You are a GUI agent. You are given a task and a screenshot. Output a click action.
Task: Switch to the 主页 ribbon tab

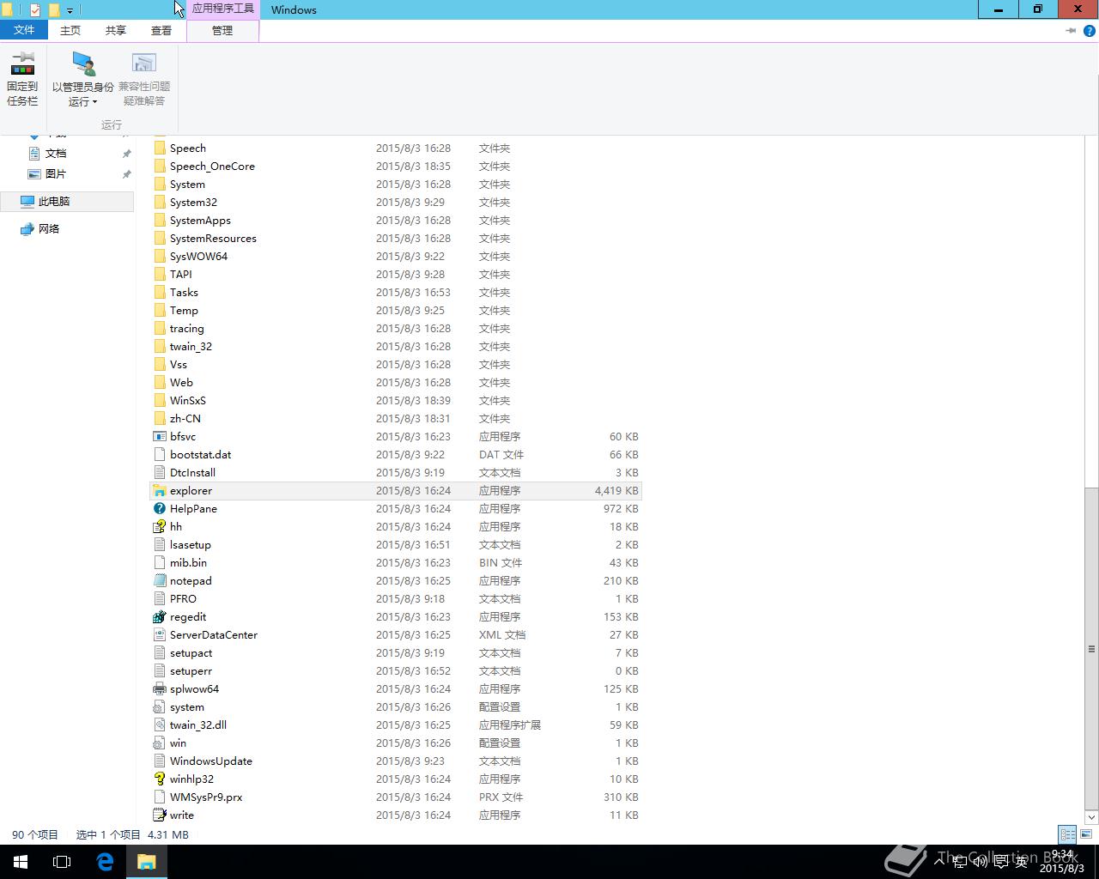click(x=70, y=30)
